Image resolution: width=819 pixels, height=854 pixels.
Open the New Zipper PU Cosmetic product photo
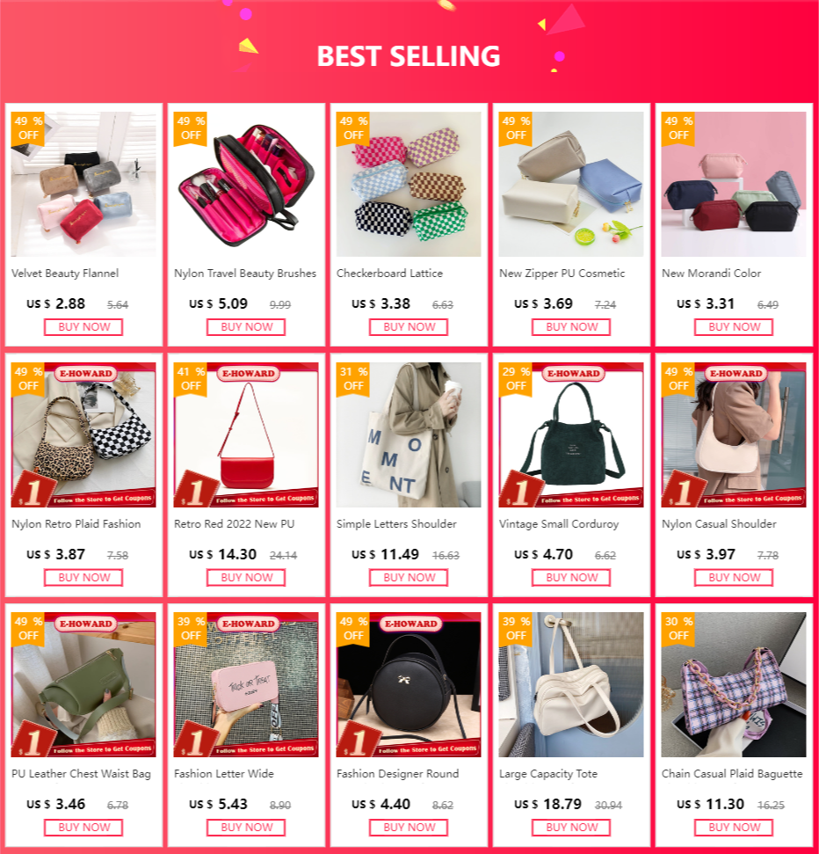pyautogui.click(x=571, y=184)
